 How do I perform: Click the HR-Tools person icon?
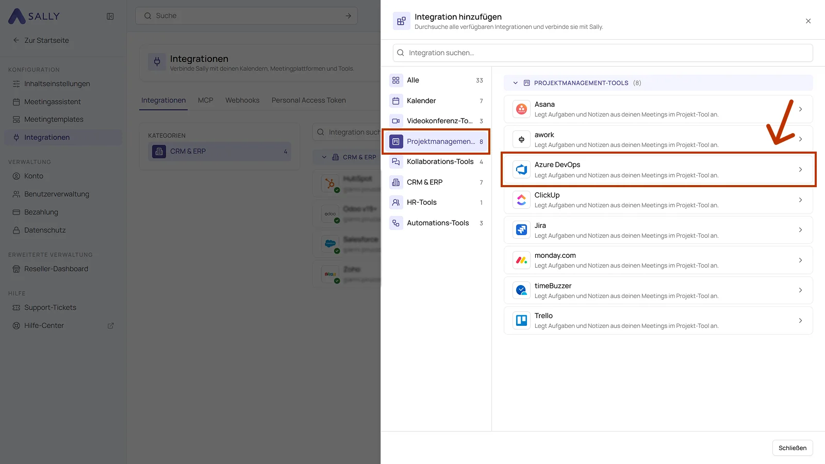[x=396, y=203]
